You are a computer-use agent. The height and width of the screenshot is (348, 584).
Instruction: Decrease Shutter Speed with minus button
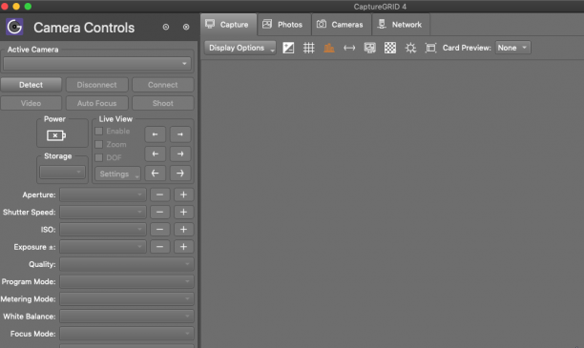pyautogui.click(x=159, y=213)
